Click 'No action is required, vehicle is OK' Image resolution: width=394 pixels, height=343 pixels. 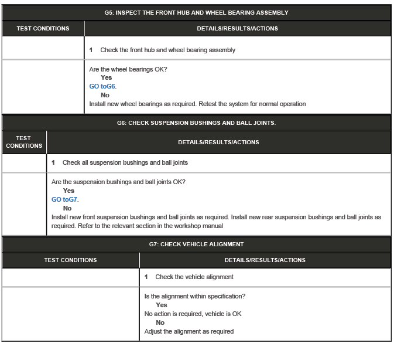pyautogui.click(x=193, y=314)
